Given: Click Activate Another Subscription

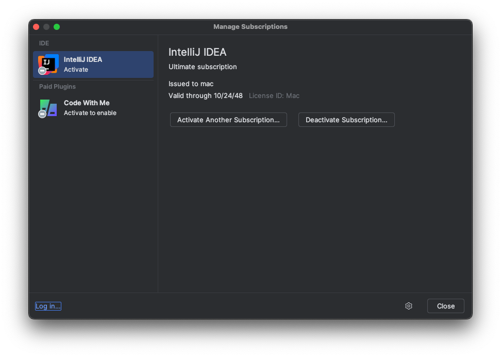Looking at the screenshot, I should (228, 120).
